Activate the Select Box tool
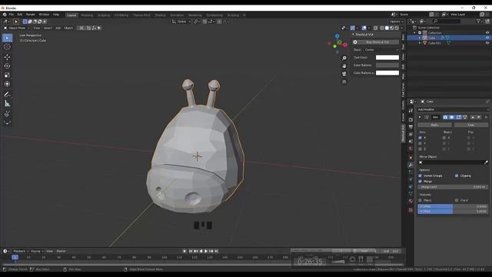492x277 pixels. click(x=7, y=38)
